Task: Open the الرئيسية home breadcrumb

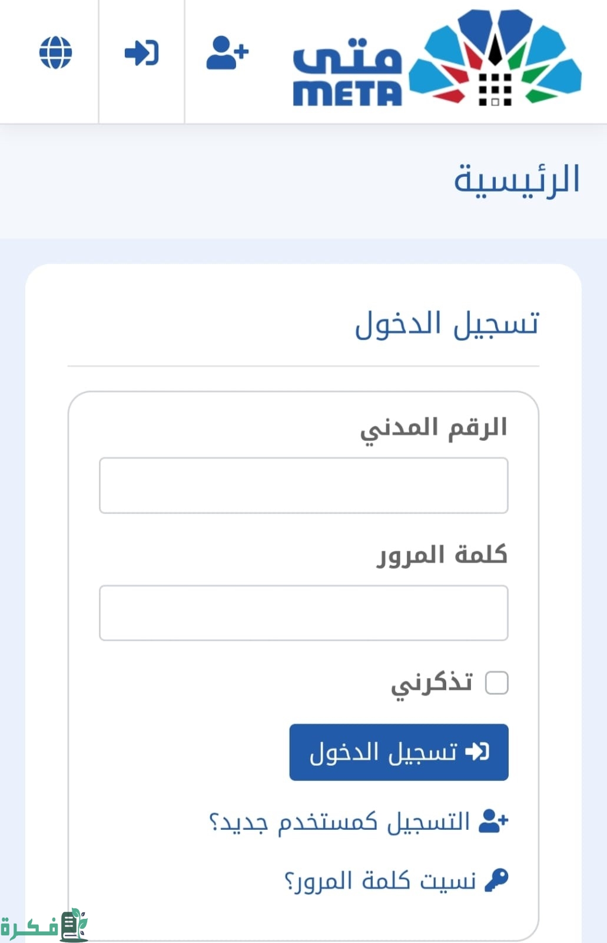Action: click(516, 180)
